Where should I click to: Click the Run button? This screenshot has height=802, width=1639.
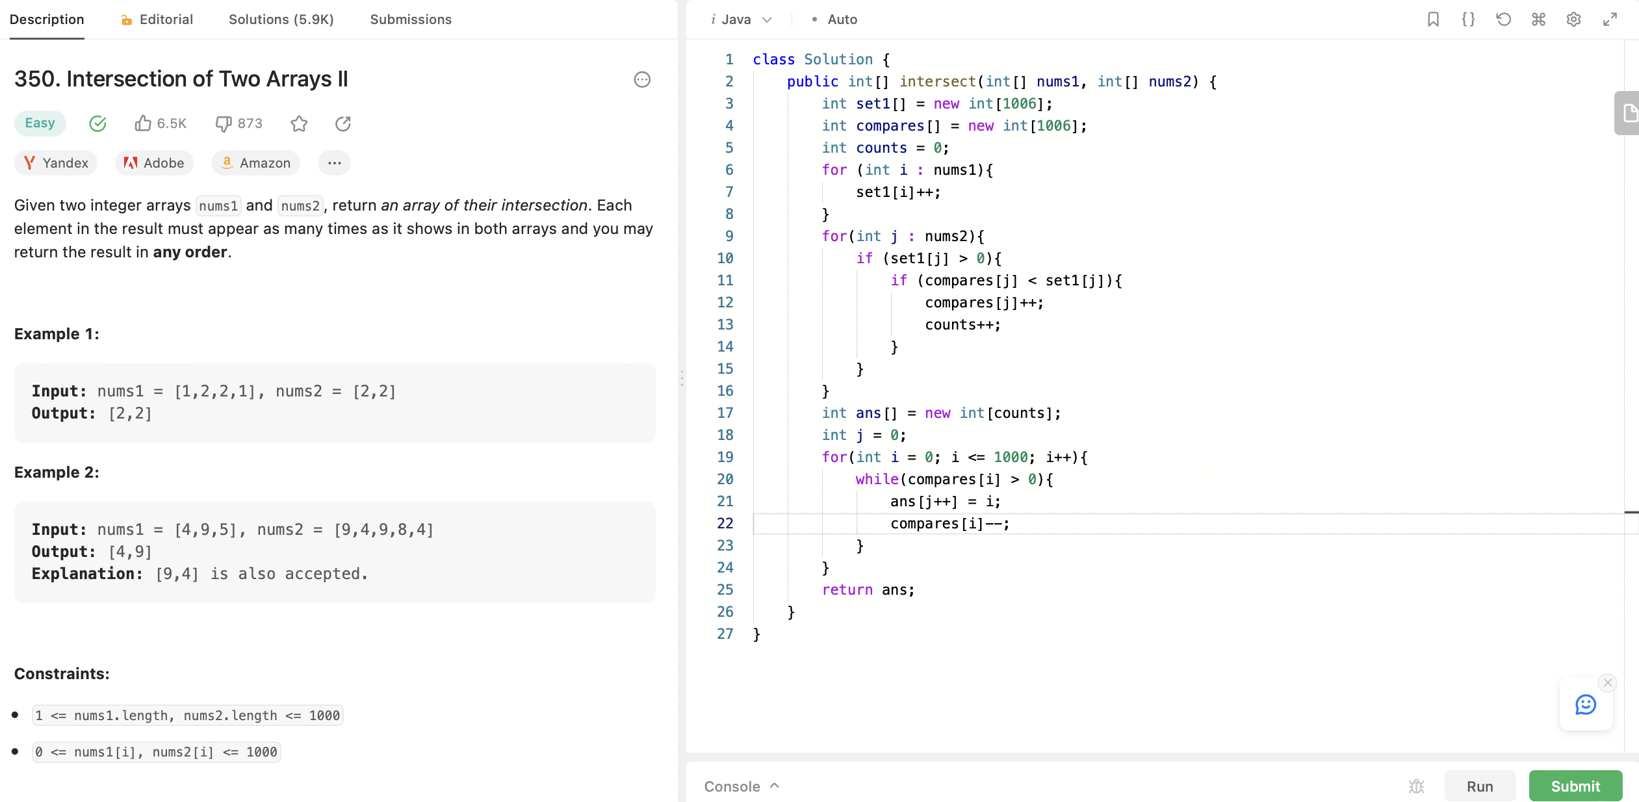[x=1480, y=786]
